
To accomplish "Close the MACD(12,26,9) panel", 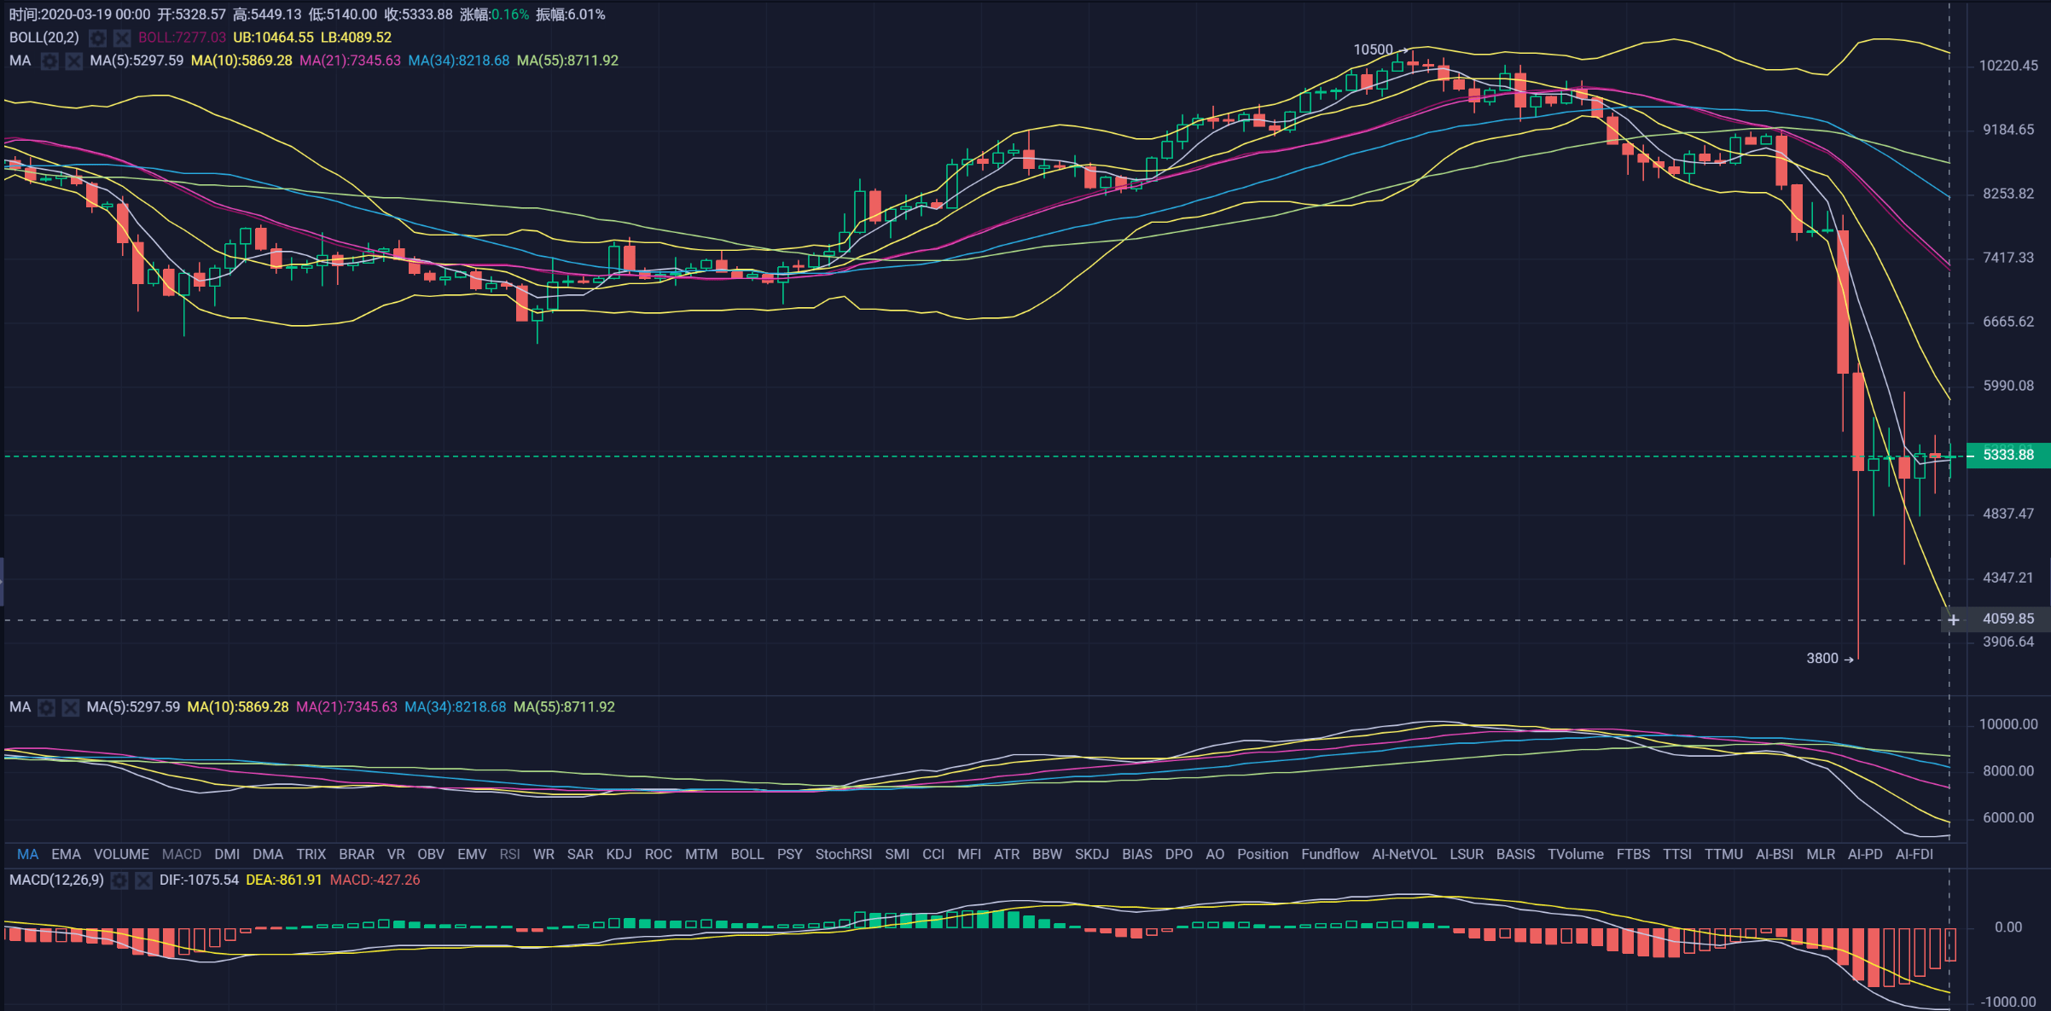I will [x=143, y=880].
